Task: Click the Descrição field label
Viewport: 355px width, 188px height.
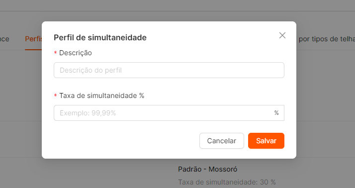Action: pos(76,53)
